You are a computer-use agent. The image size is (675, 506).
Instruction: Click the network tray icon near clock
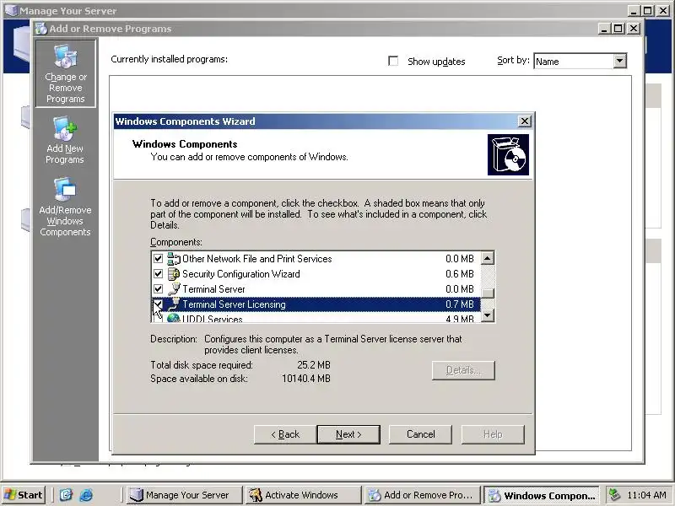(x=615, y=495)
